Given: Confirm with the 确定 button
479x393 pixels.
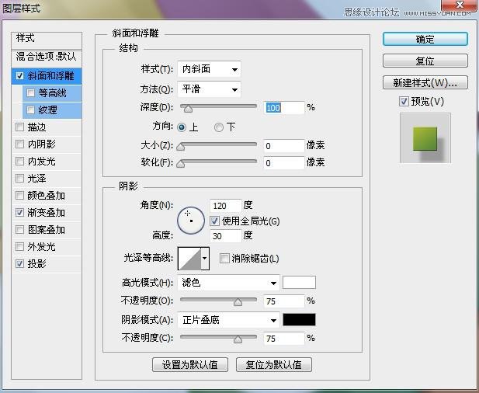Looking at the screenshot, I should click(425, 39).
